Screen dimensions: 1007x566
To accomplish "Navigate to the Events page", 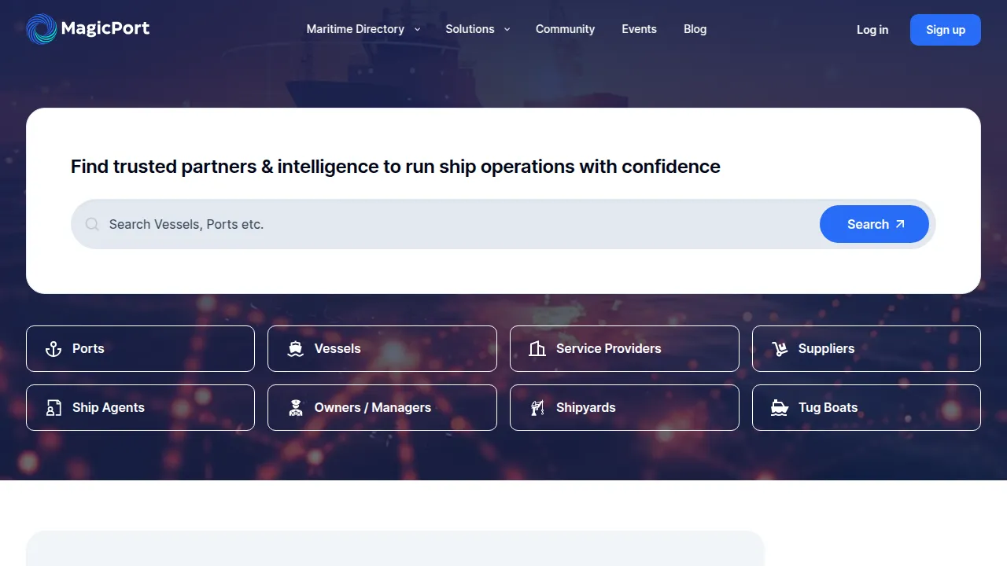I will (x=639, y=29).
